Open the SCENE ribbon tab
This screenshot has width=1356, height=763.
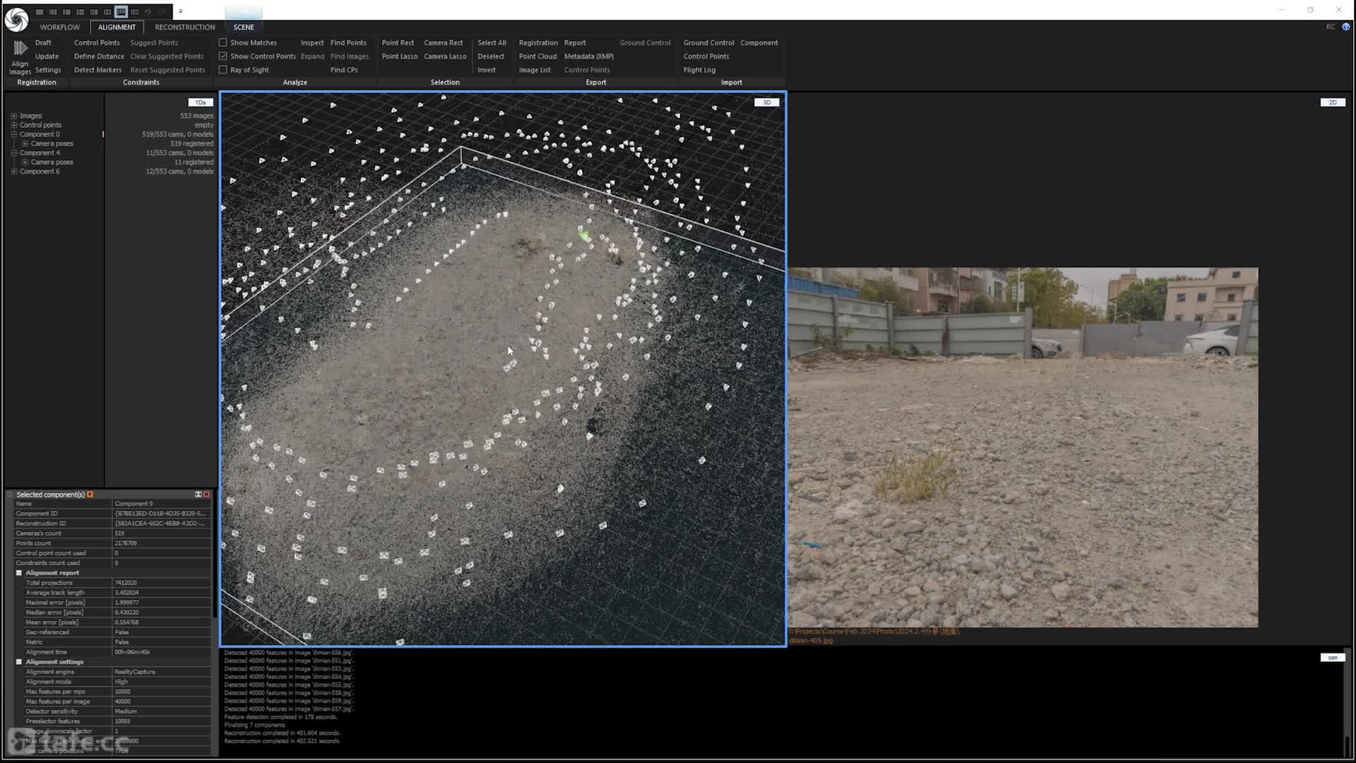[x=244, y=27]
